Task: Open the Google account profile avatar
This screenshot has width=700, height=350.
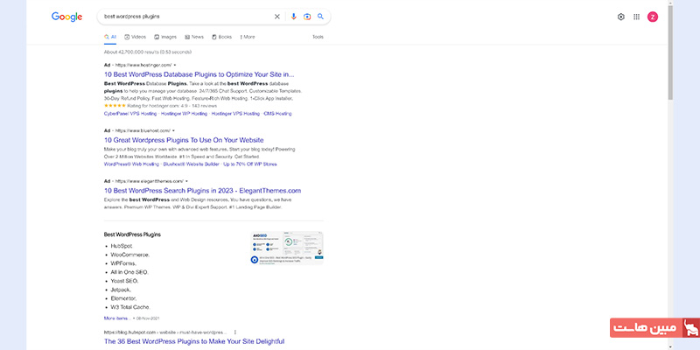Action: pyautogui.click(x=653, y=17)
